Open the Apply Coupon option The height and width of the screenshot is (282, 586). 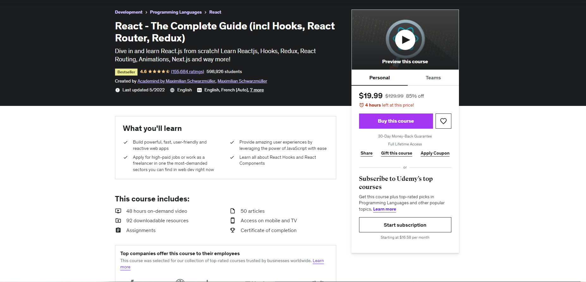pyautogui.click(x=435, y=153)
